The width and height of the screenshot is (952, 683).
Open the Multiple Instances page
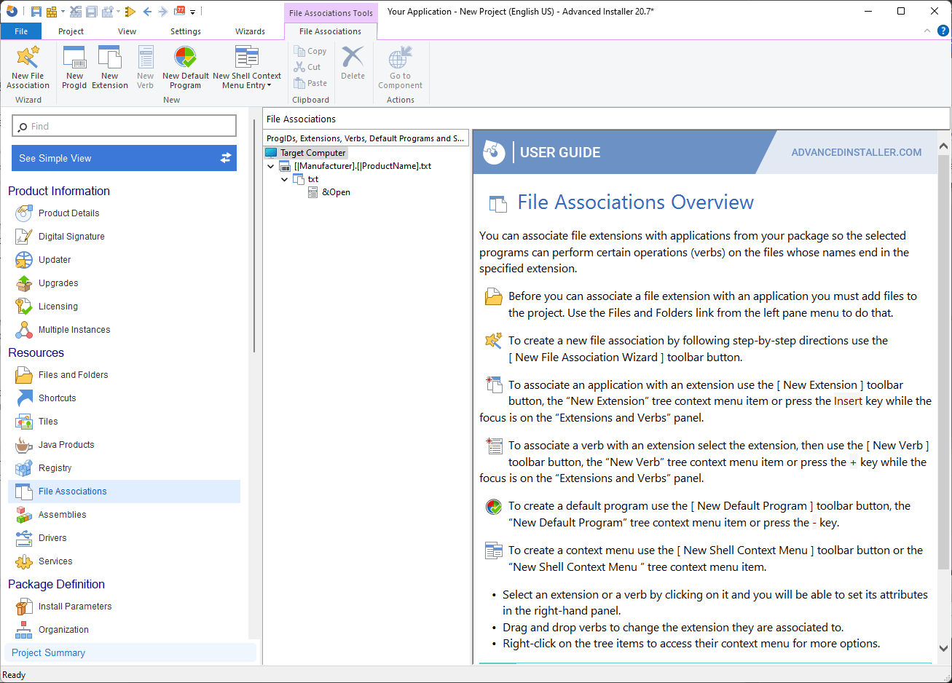point(74,330)
